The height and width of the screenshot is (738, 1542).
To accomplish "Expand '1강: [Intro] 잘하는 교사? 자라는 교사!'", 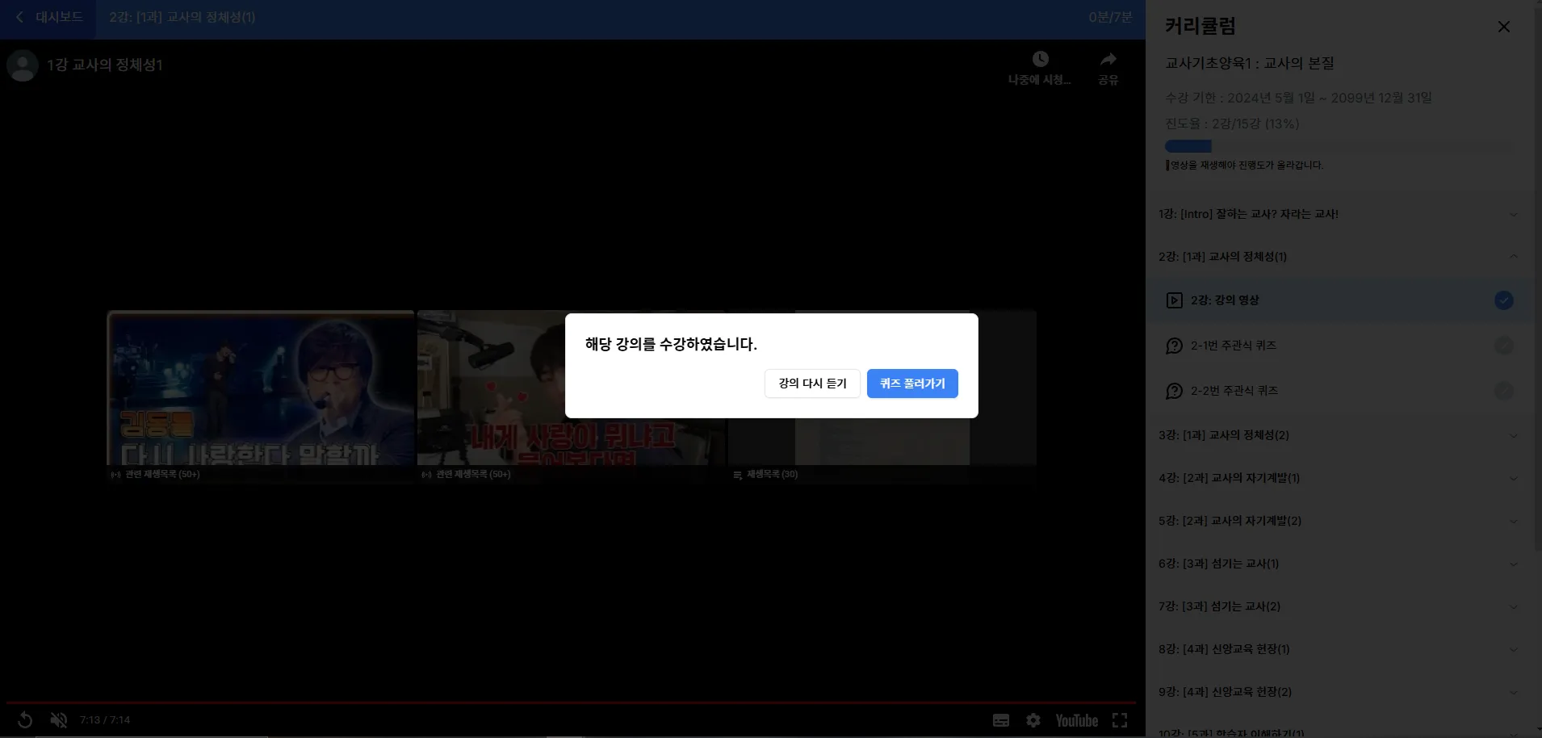I will point(1339,214).
